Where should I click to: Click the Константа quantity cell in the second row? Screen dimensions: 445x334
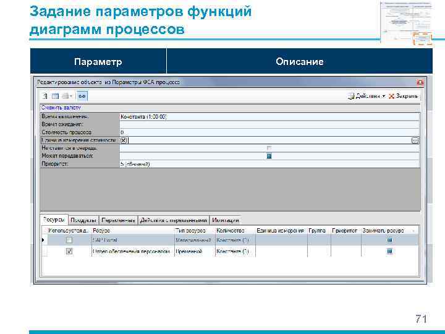coord(235,251)
